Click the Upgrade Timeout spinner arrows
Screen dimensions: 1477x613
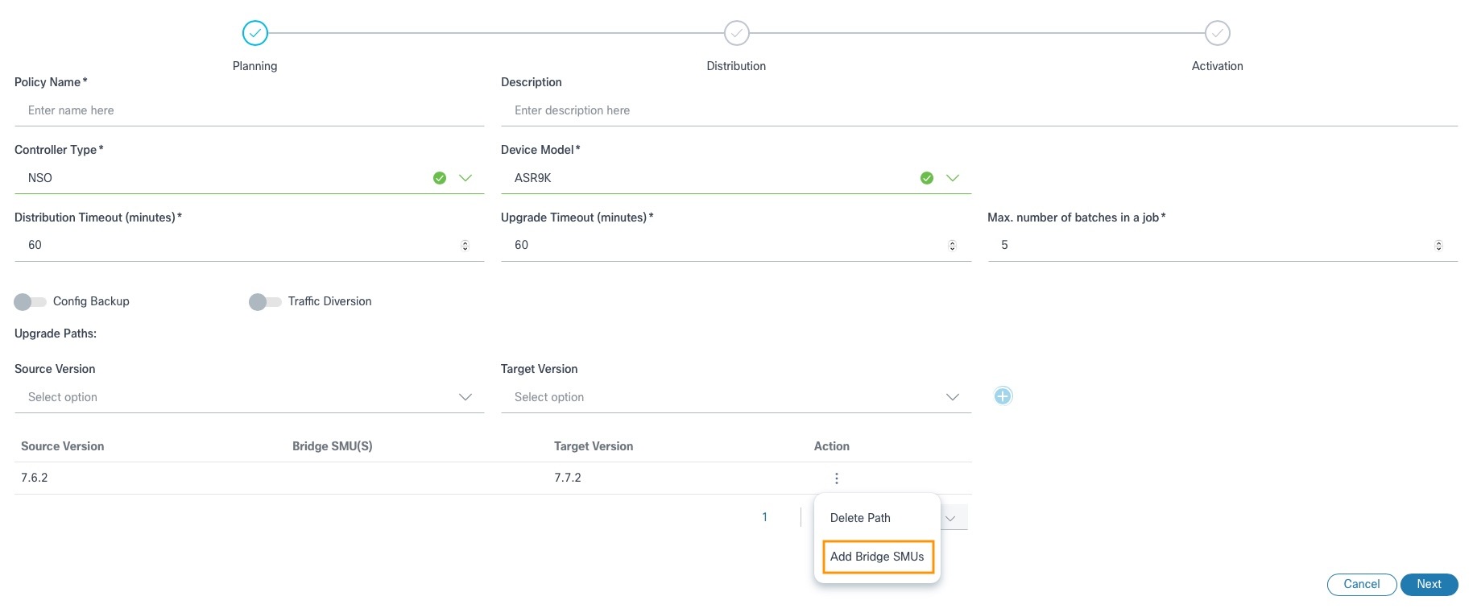952,246
